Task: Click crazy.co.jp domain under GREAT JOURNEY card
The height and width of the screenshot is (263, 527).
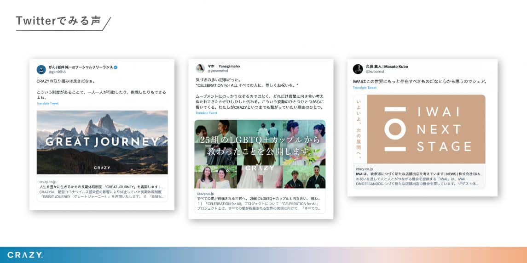Action: (48, 182)
